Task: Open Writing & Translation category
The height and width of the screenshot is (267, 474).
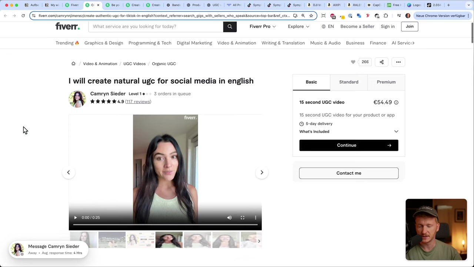Action: click(283, 43)
